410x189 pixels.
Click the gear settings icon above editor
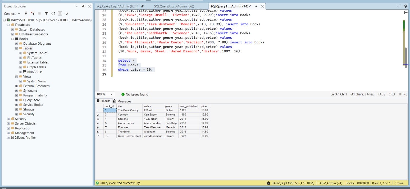pos(405,6)
